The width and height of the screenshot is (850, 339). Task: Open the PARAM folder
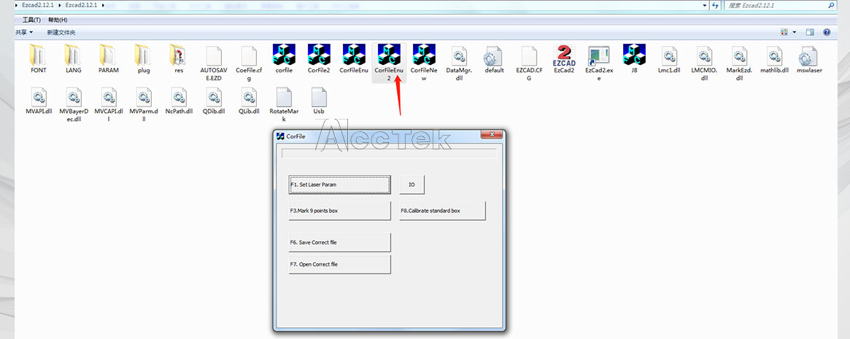click(x=109, y=56)
